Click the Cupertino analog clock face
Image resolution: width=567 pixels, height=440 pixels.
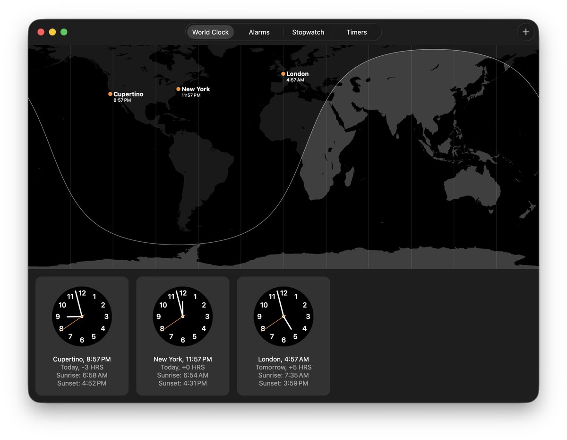tap(82, 316)
